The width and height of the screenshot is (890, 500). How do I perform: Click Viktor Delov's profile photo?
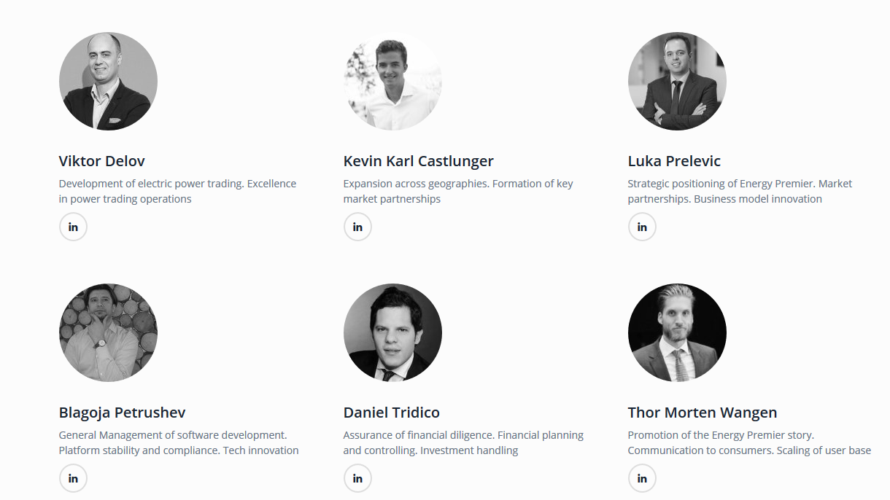coord(108,81)
